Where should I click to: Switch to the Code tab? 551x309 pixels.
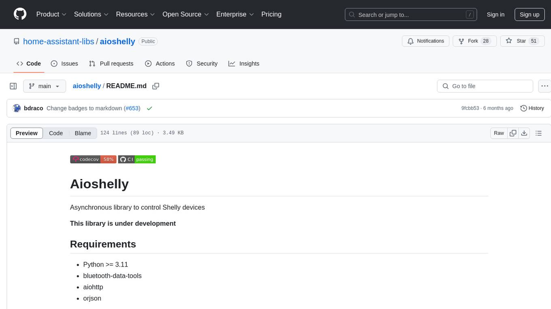coord(29,63)
